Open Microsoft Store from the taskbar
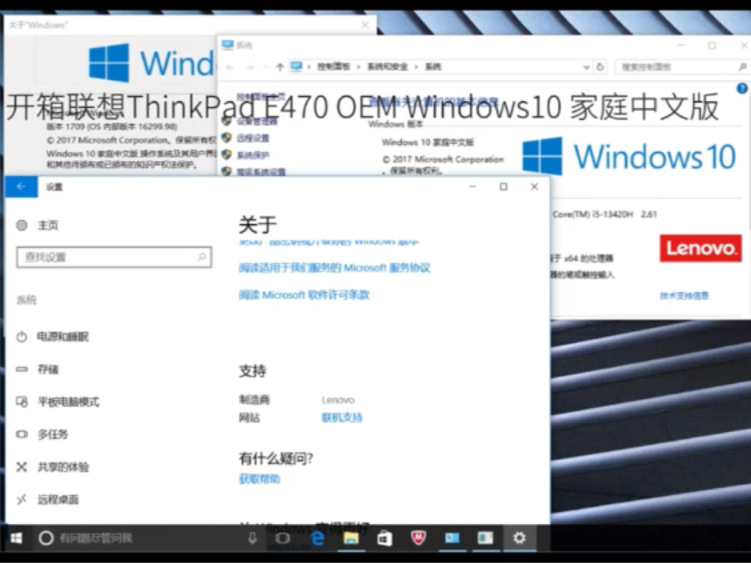This screenshot has height=563, width=751. [384, 538]
